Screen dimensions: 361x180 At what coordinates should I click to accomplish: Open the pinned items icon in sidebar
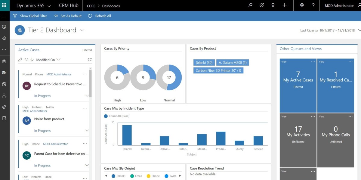4,38
